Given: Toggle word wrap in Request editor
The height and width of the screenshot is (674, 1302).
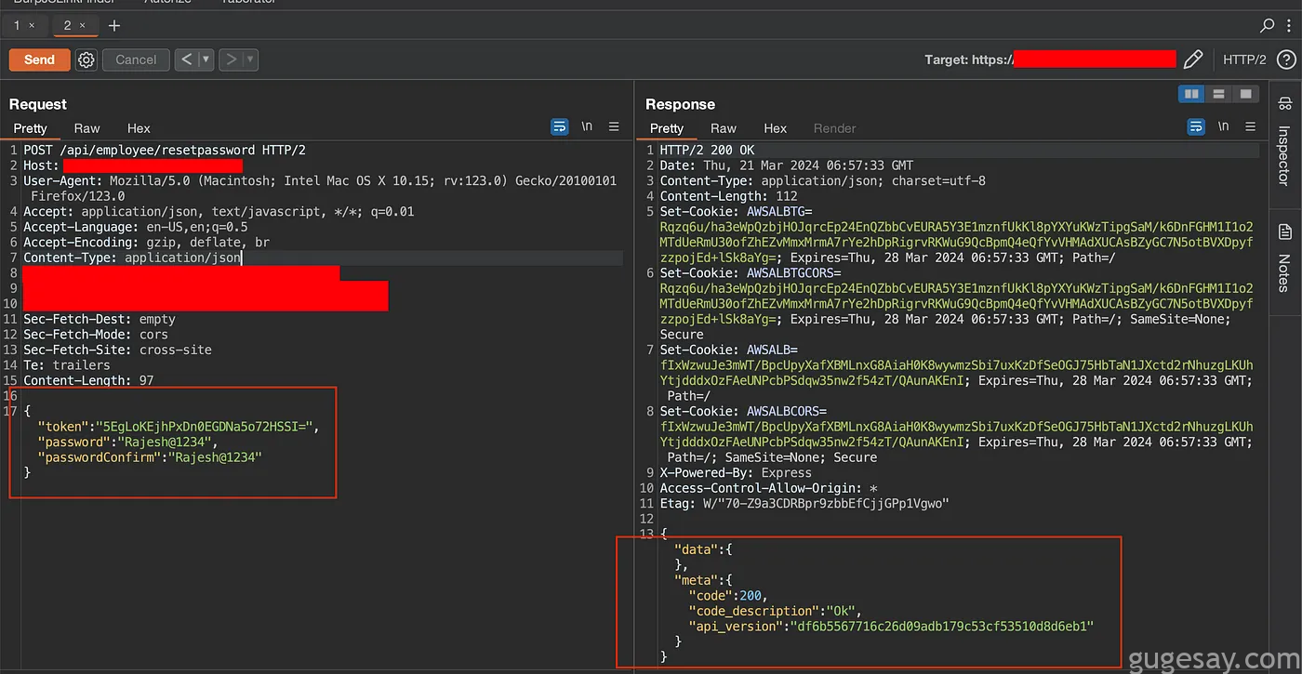Looking at the screenshot, I should [x=559, y=126].
